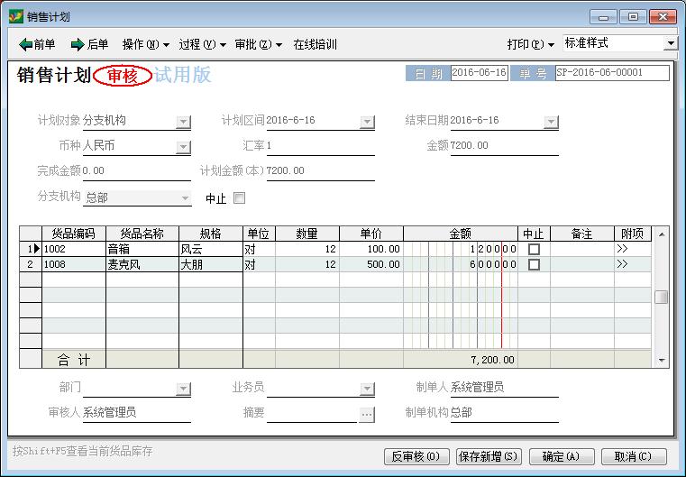This screenshot has height=477, width=686.
Task: Check 中止 box for 音箱 row
Action: (x=534, y=249)
